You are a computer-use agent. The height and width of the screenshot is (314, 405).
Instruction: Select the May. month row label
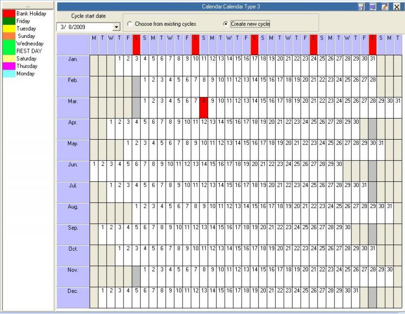tap(73, 150)
